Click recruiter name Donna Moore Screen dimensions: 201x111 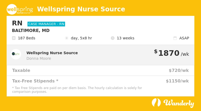click(x=39, y=58)
